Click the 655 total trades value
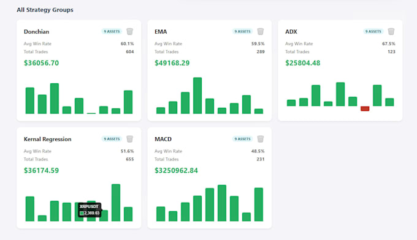 130,159
